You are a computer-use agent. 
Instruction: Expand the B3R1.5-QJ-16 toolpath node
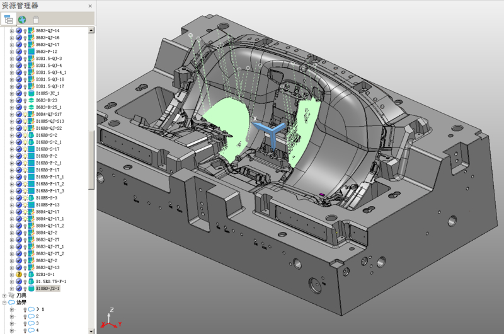(x=12, y=79)
